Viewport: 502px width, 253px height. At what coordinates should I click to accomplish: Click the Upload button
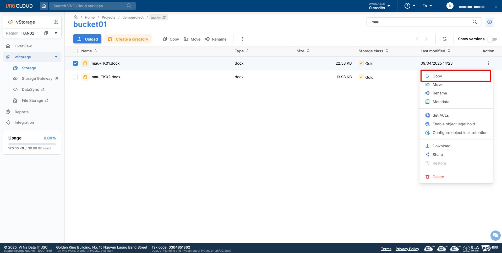pos(87,39)
